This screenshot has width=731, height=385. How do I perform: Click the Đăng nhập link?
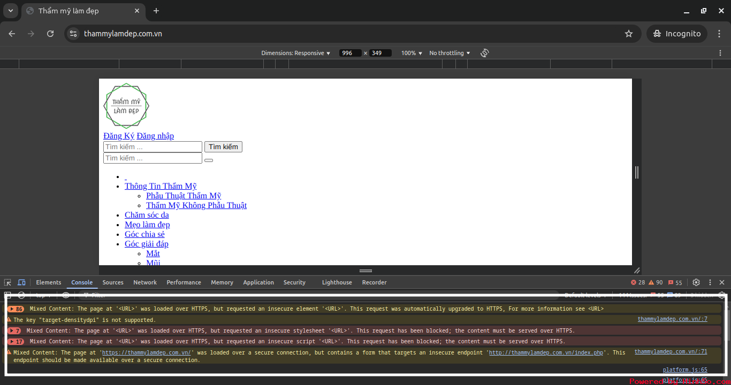[x=155, y=136]
